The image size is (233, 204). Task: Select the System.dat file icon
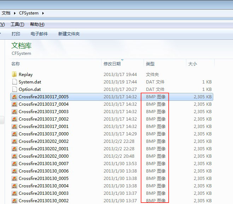(14, 82)
